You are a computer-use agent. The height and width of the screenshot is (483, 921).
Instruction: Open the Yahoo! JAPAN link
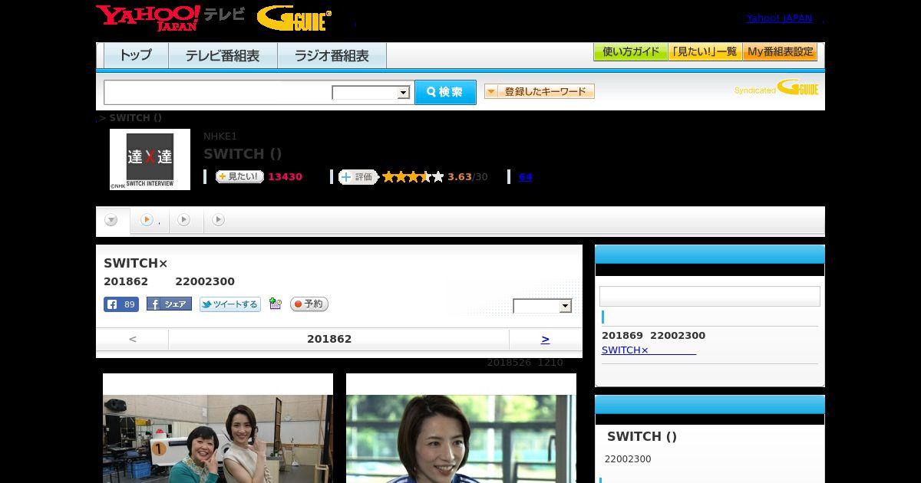point(779,18)
